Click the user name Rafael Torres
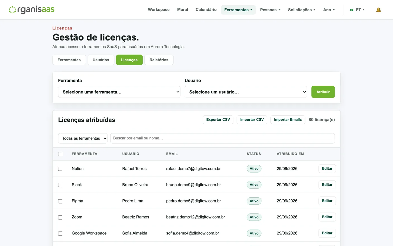393x246 pixels. click(134, 169)
